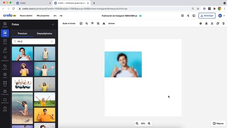Screen dimensions: 227x128
Task: Select the thumbs-up man on blue thumbnail
Action: pyautogui.click(x=22, y=54)
